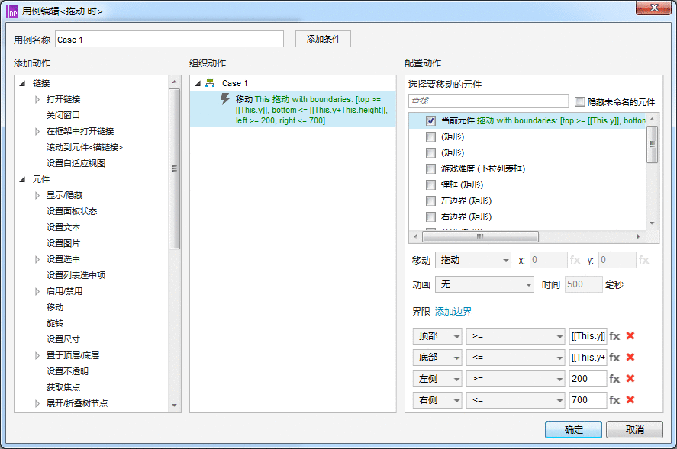677x449 pixels.
Task: Click the 添加条件 button
Action: tap(323, 39)
